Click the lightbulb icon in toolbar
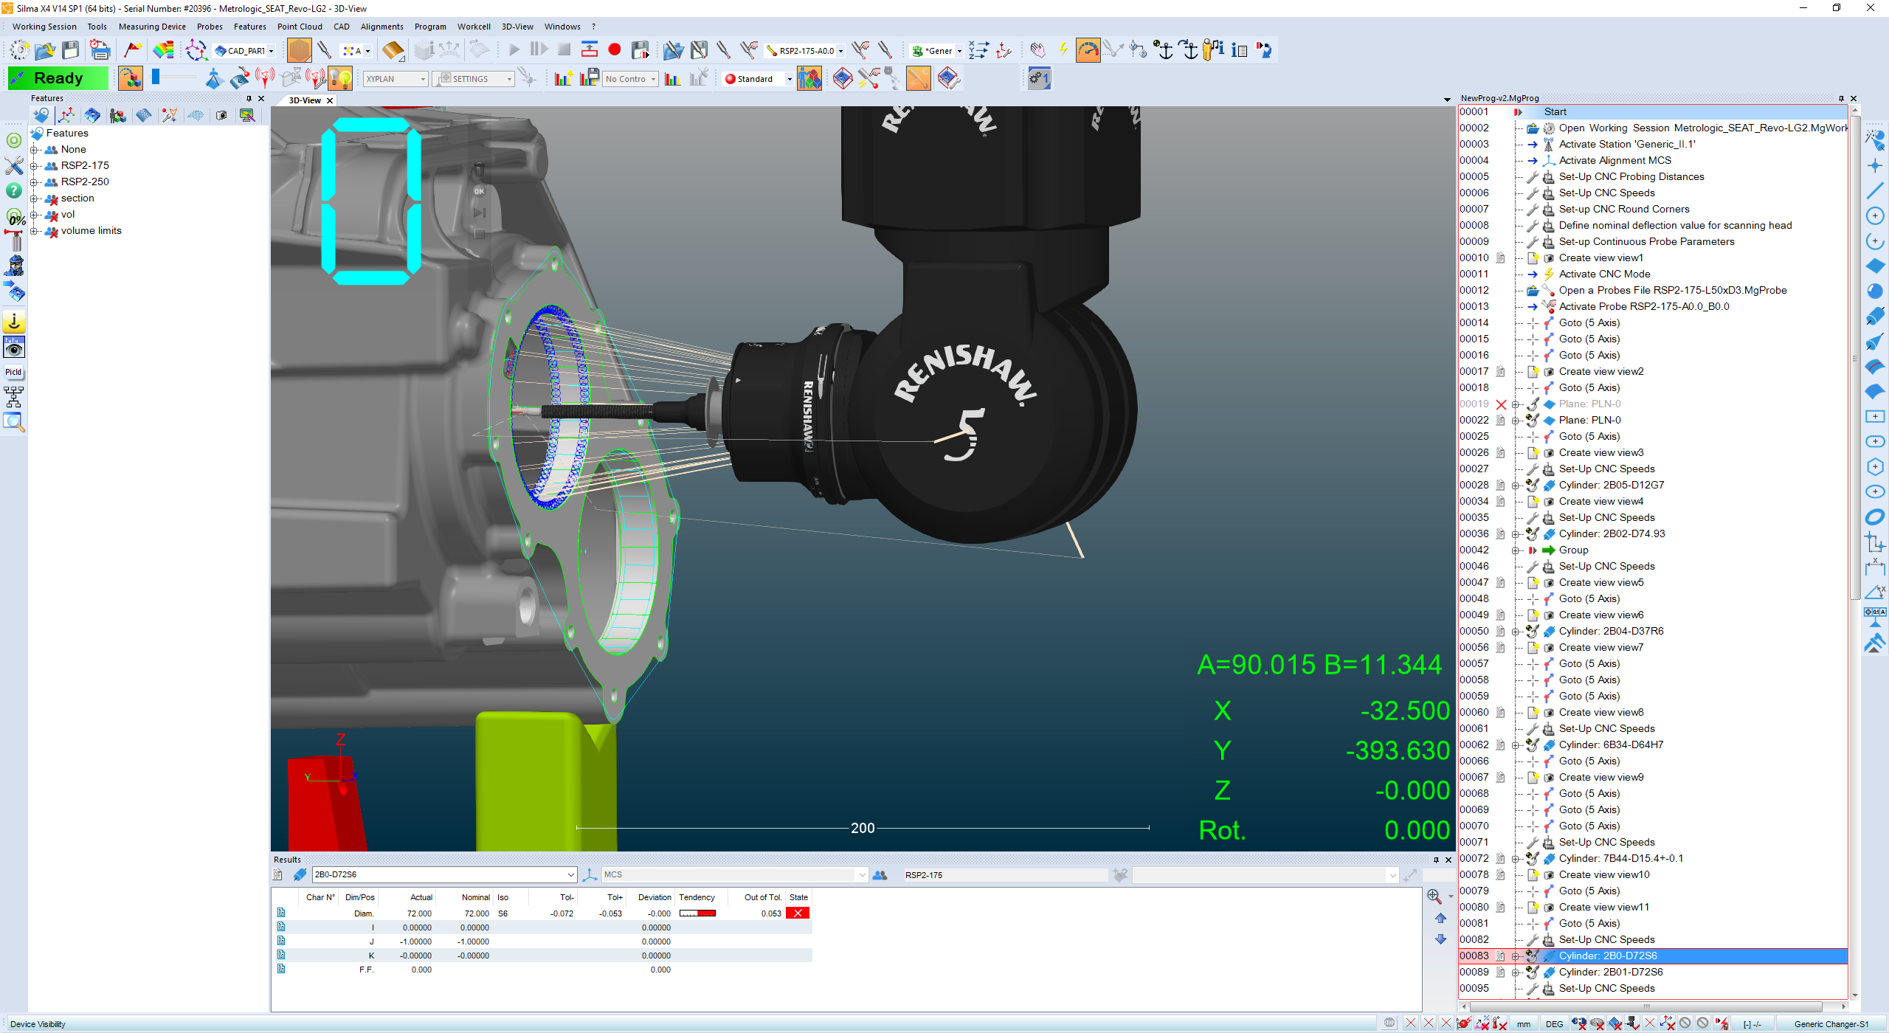Image resolution: width=1889 pixels, height=1033 pixels. (340, 78)
